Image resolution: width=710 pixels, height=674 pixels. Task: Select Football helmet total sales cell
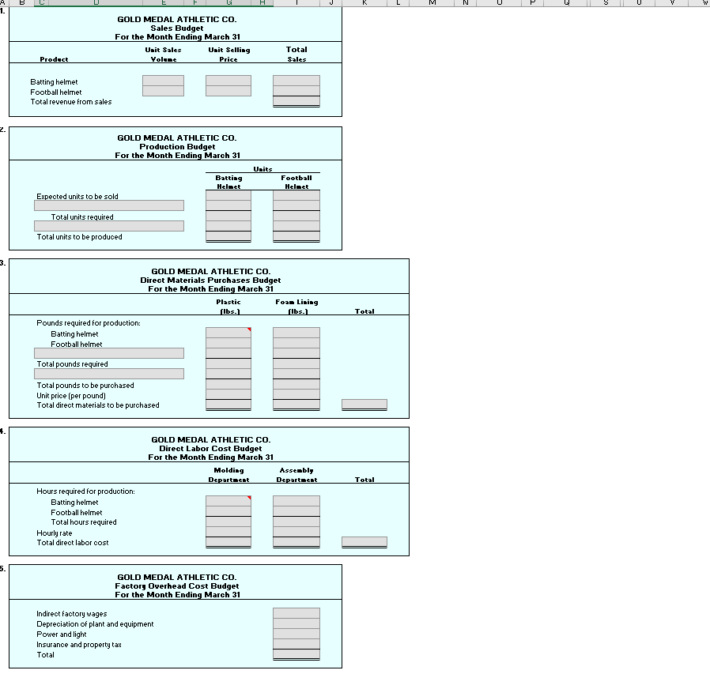296,91
